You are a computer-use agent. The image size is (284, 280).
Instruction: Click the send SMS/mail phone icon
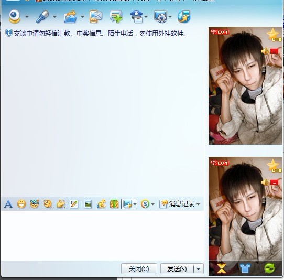(x=96, y=17)
